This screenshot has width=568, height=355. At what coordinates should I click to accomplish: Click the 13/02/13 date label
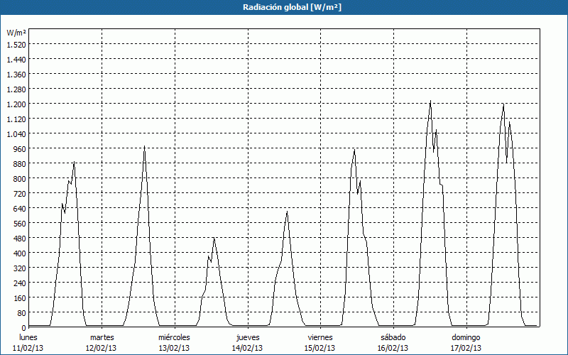tap(174, 348)
